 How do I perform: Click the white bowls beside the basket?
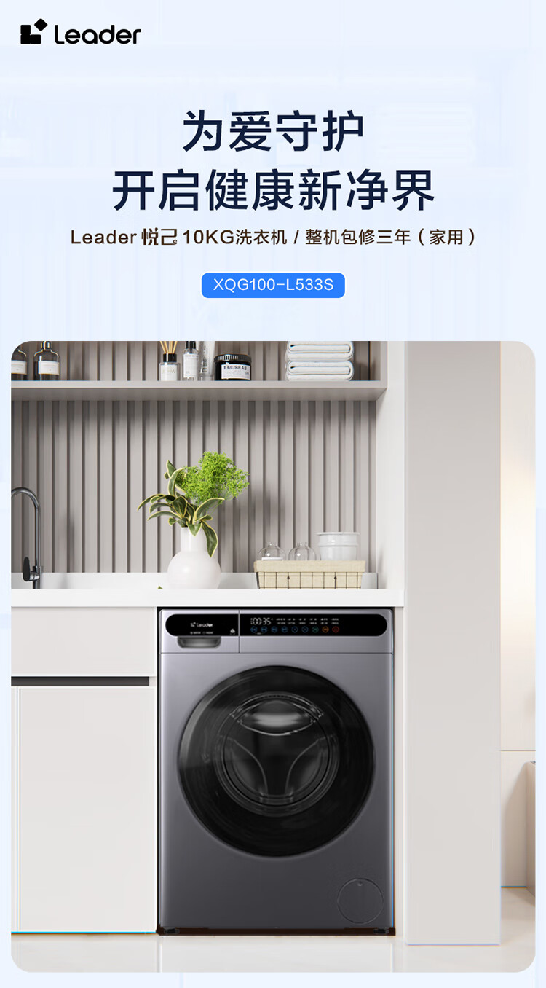339,546
